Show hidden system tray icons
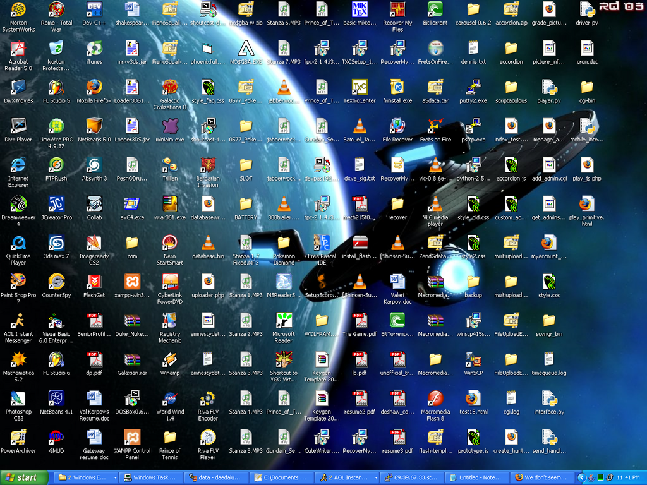This screenshot has height=485, width=647. coord(582,477)
